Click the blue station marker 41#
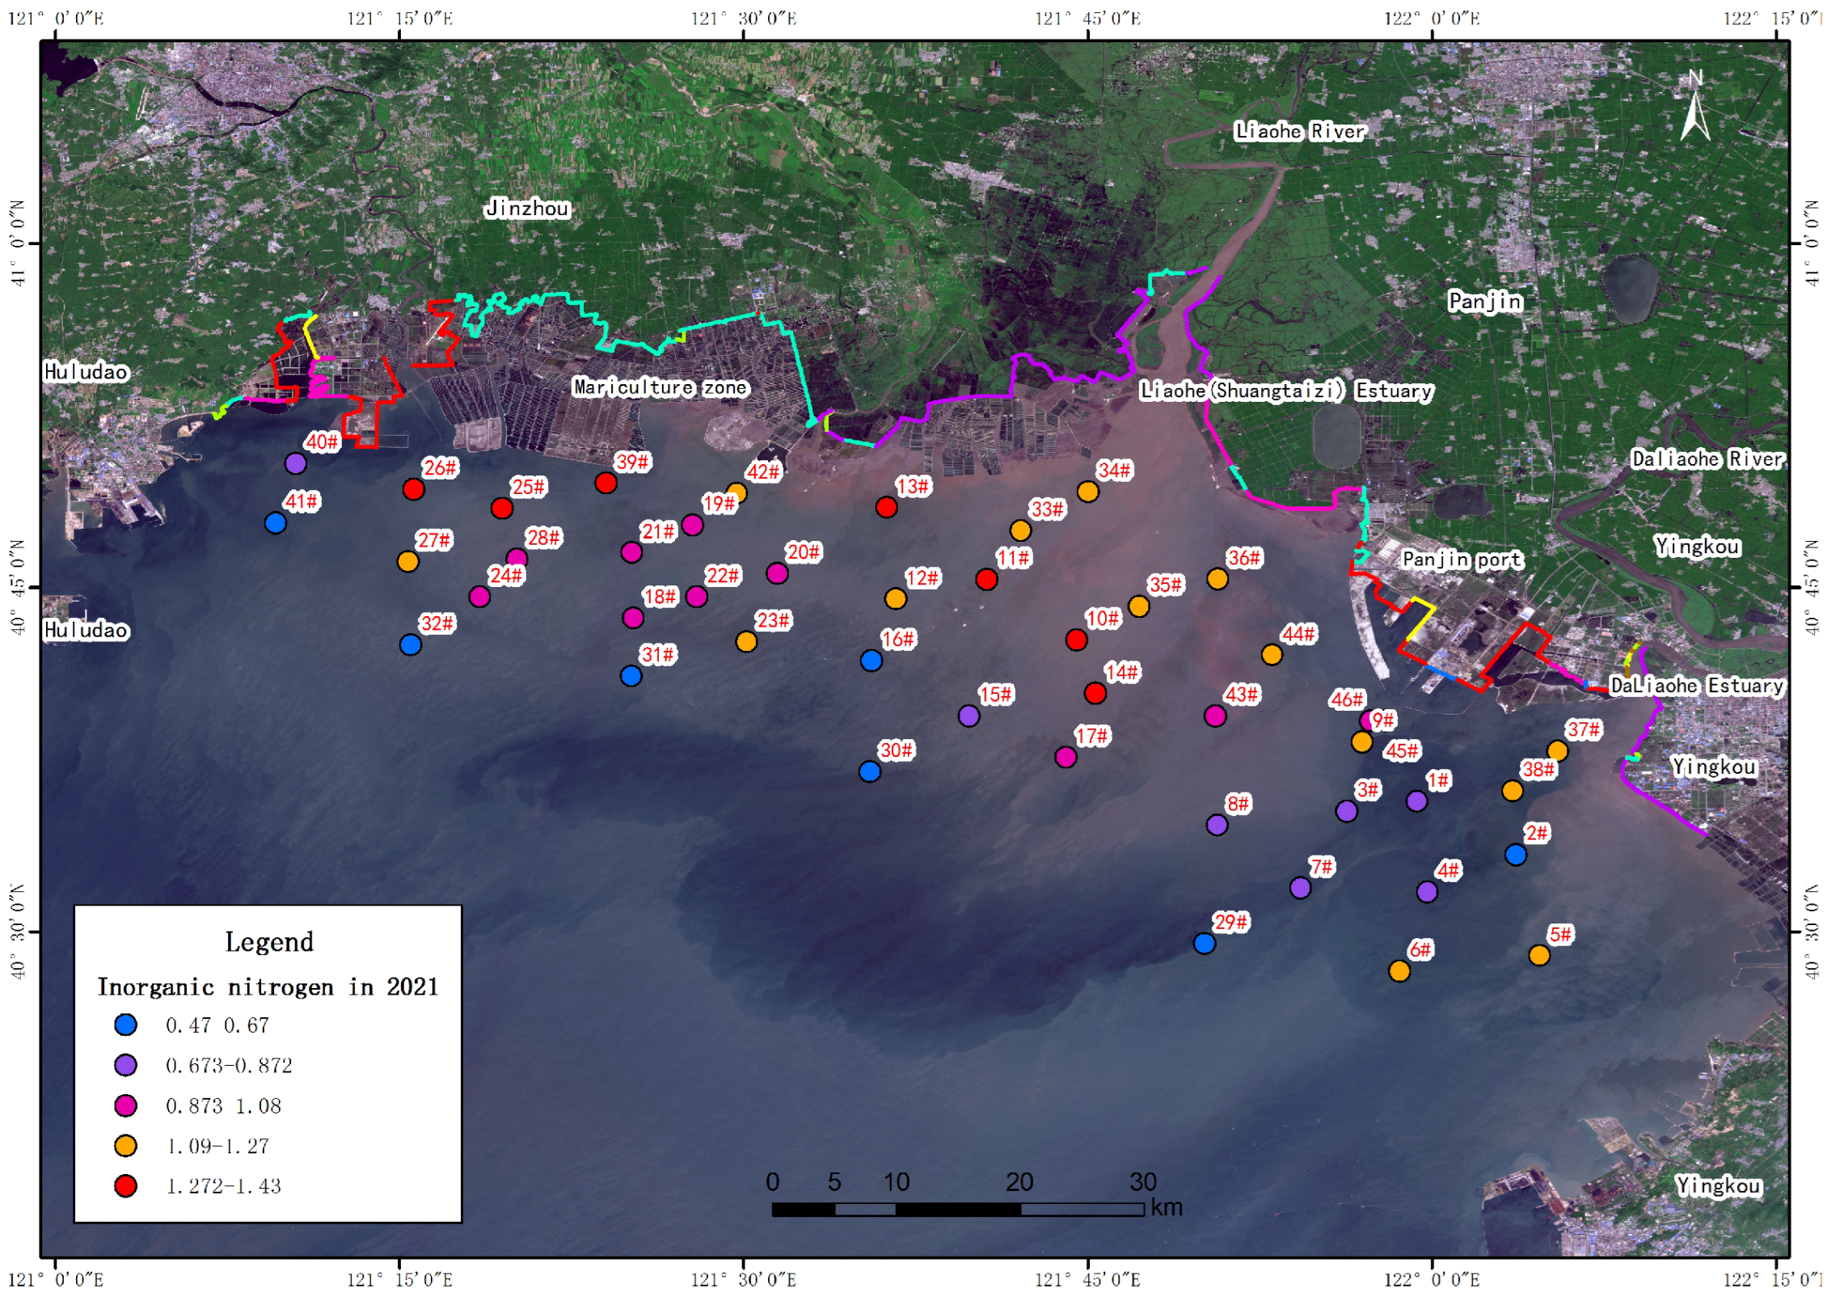The height and width of the screenshot is (1297, 1827). click(x=275, y=523)
